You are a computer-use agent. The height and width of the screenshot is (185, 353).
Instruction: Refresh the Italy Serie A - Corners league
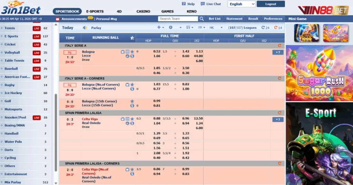point(280,78)
